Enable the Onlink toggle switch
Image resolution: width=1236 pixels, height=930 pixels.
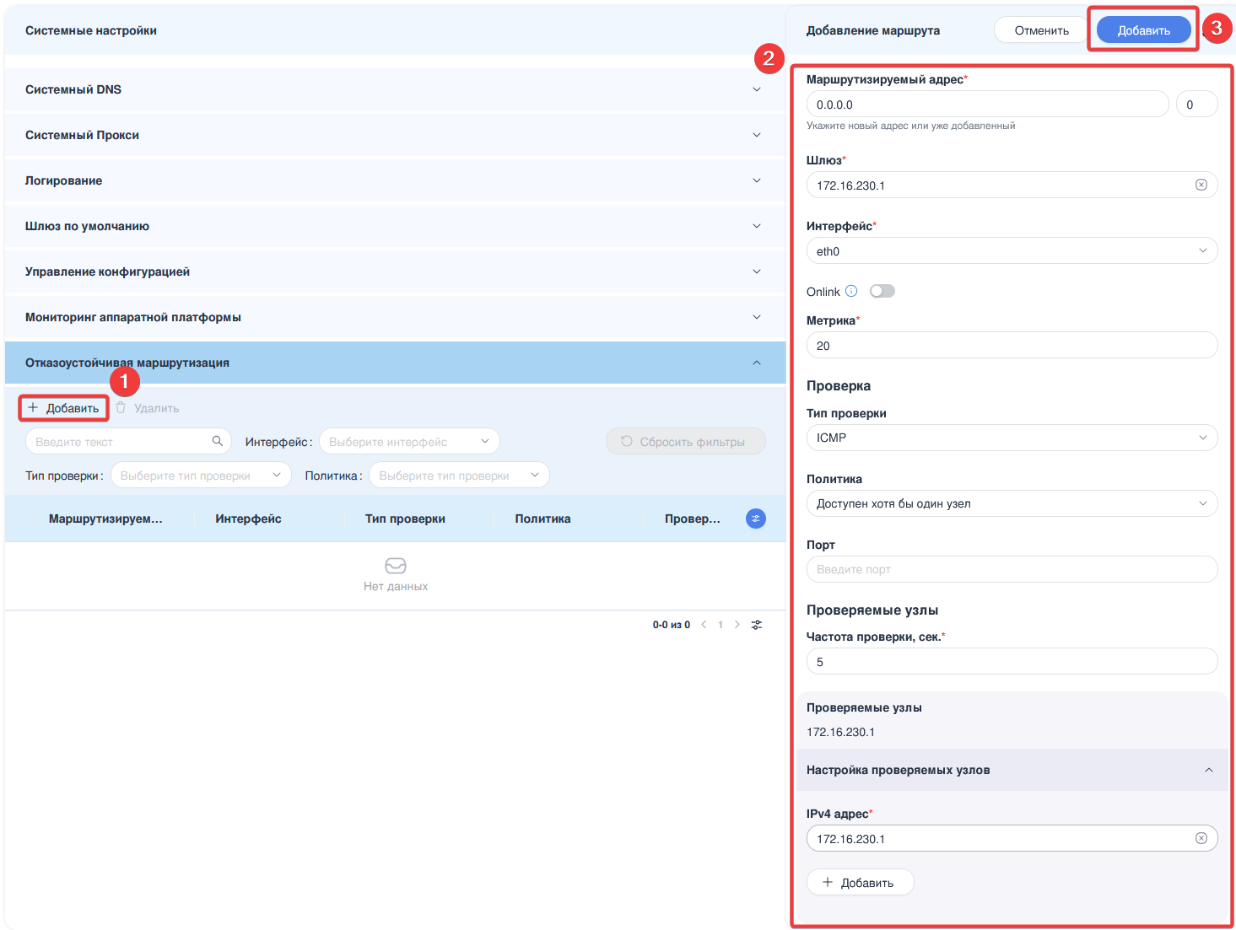882,291
